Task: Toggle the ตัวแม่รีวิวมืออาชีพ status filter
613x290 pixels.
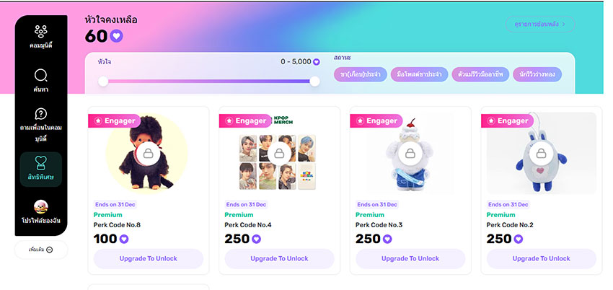Action: [x=478, y=74]
